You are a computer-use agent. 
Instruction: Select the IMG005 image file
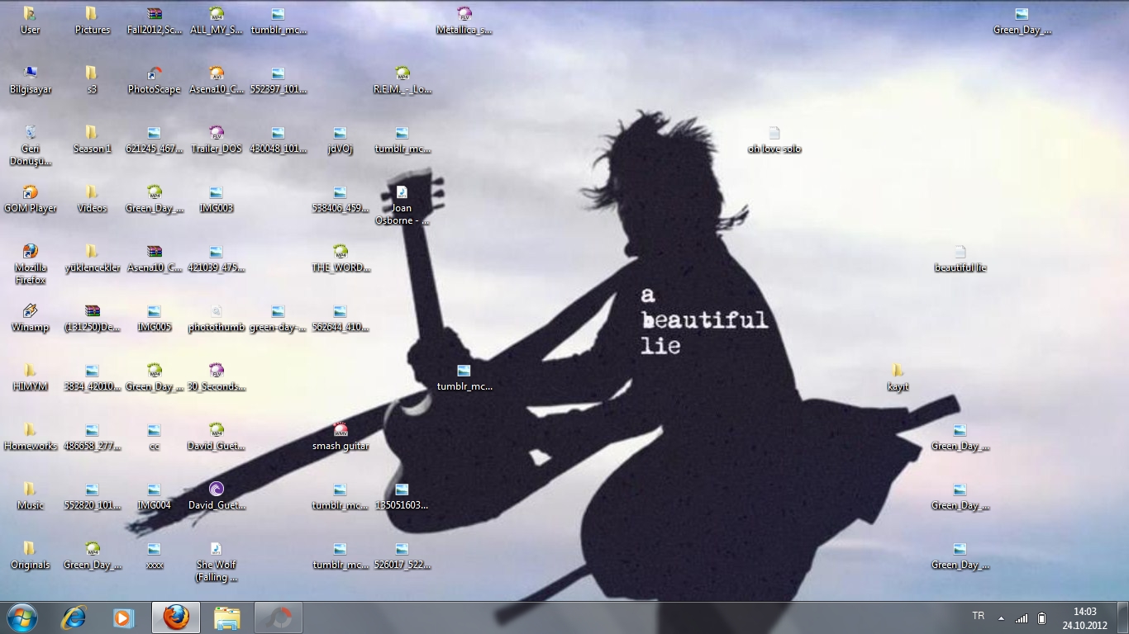click(154, 318)
